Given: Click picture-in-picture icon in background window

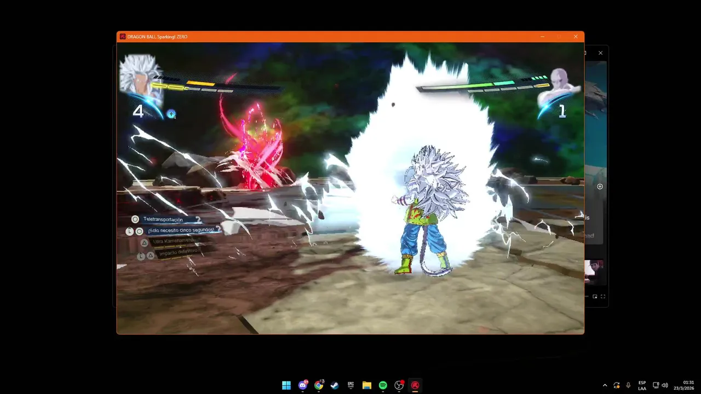Looking at the screenshot, I should pos(595,297).
